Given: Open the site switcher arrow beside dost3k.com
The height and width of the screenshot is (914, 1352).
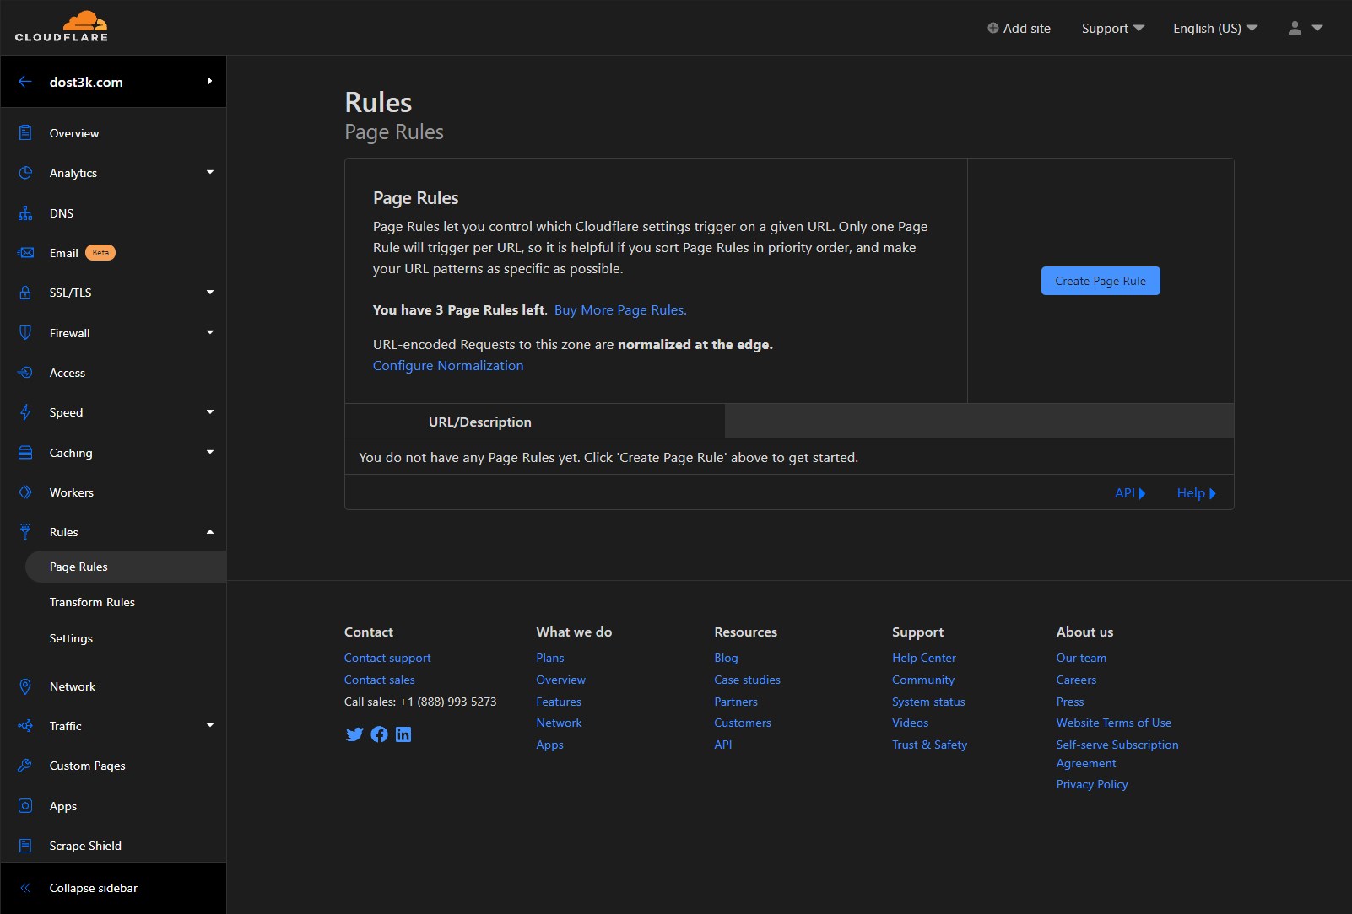Looking at the screenshot, I should coord(209,81).
